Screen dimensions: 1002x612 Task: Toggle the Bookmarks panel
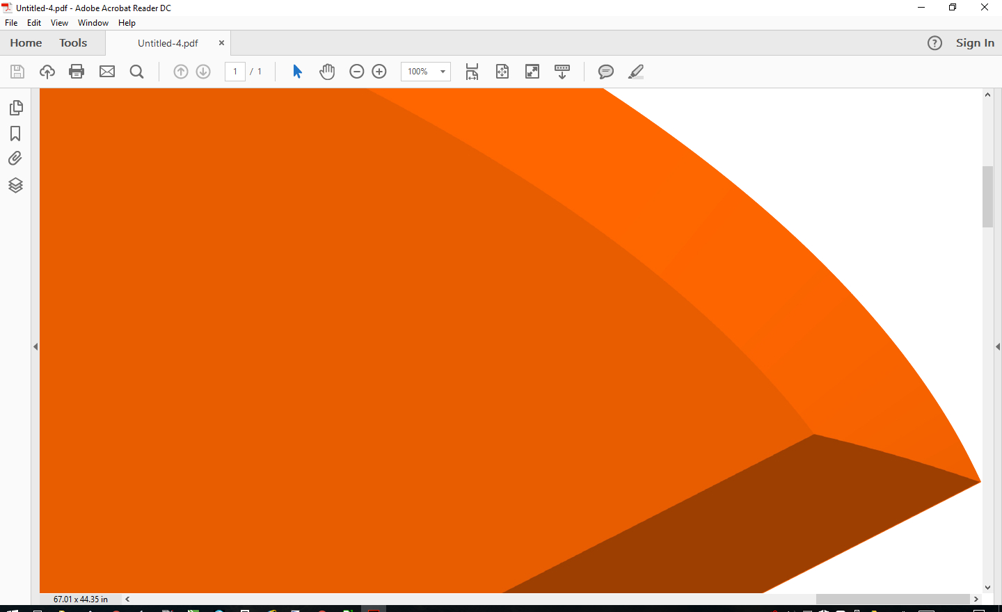pyautogui.click(x=15, y=134)
